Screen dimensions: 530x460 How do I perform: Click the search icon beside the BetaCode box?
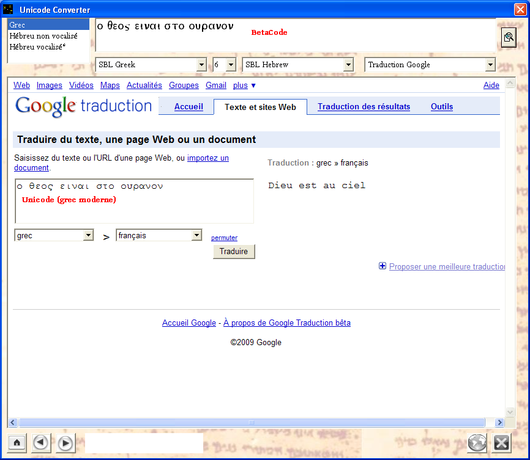(x=509, y=37)
